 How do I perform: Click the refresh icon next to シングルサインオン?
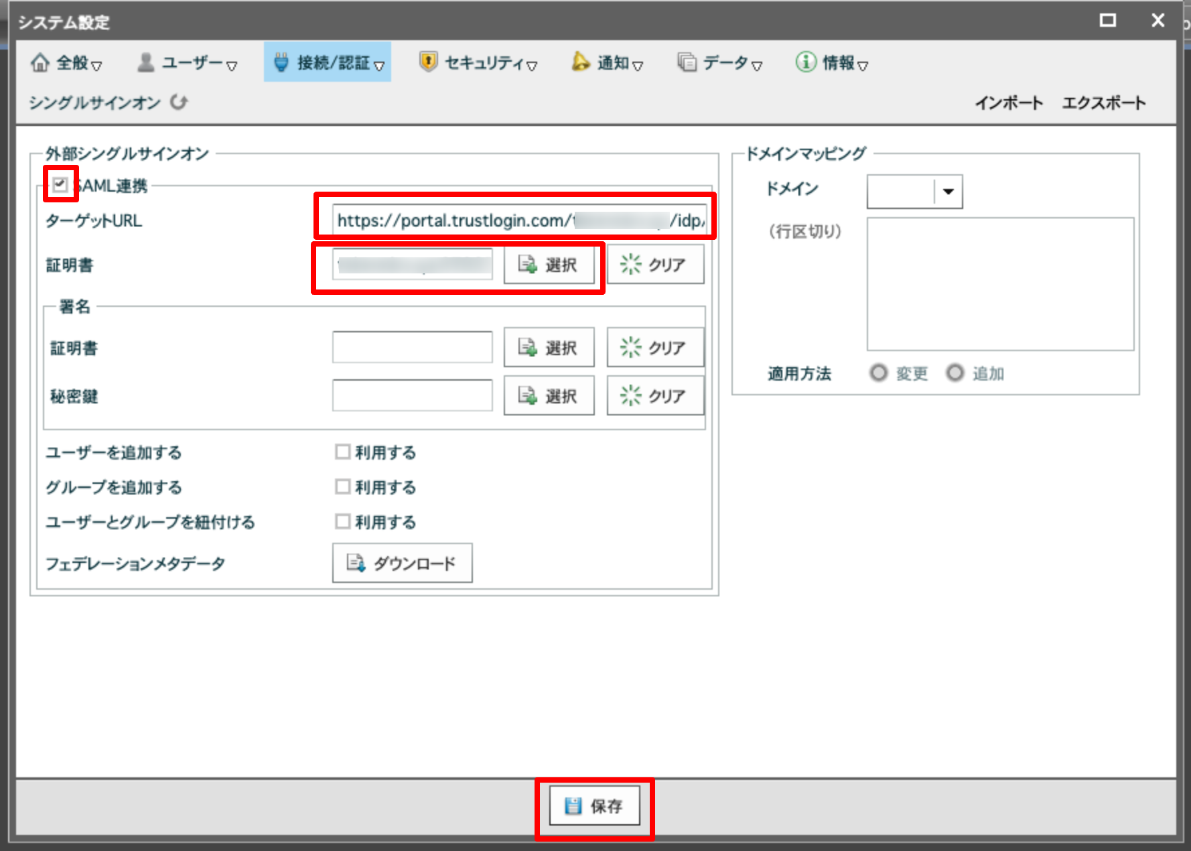[179, 102]
